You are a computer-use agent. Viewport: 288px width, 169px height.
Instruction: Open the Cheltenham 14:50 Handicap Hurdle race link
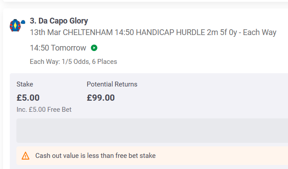pyautogui.click(x=153, y=32)
